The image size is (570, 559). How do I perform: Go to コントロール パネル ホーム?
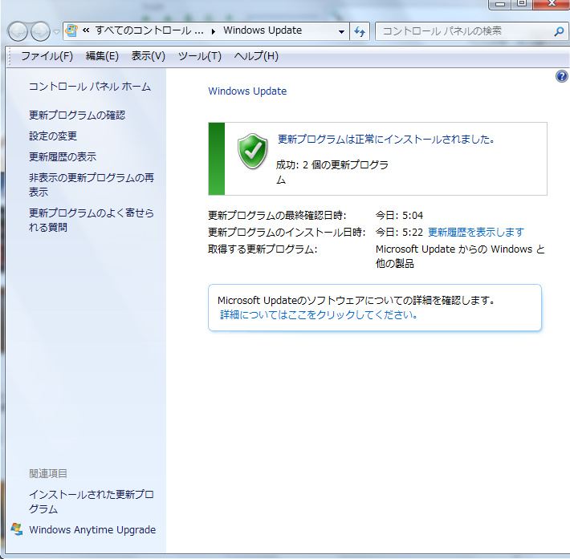pos(90,87)
